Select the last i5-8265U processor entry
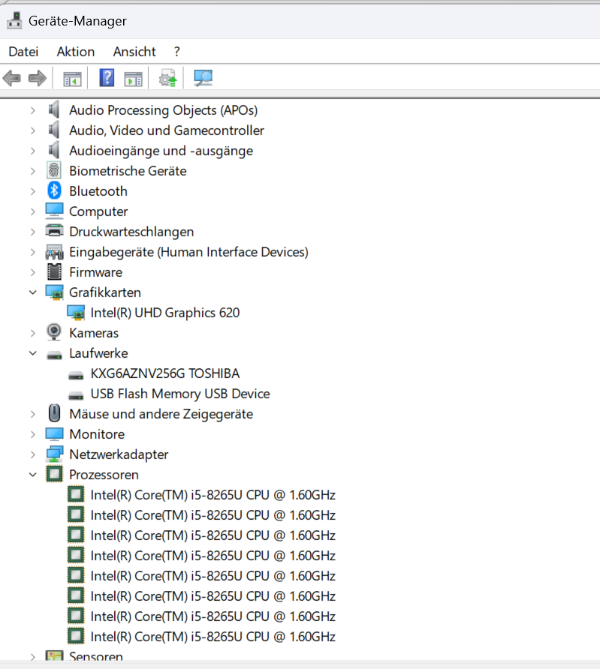 click(213, 637)
